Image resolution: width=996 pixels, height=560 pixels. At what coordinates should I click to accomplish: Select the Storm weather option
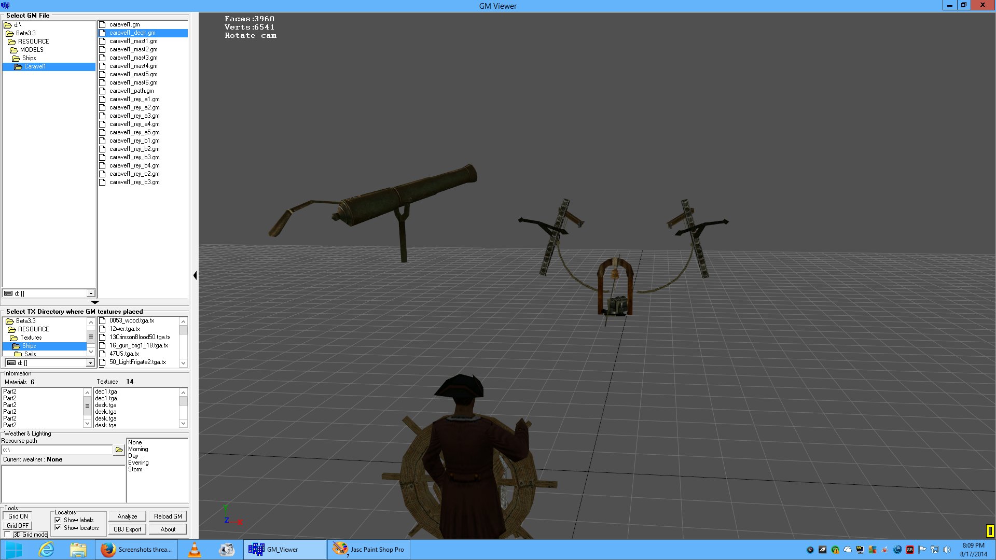pos(135,470)
